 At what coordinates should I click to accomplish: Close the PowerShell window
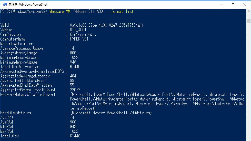245,5
